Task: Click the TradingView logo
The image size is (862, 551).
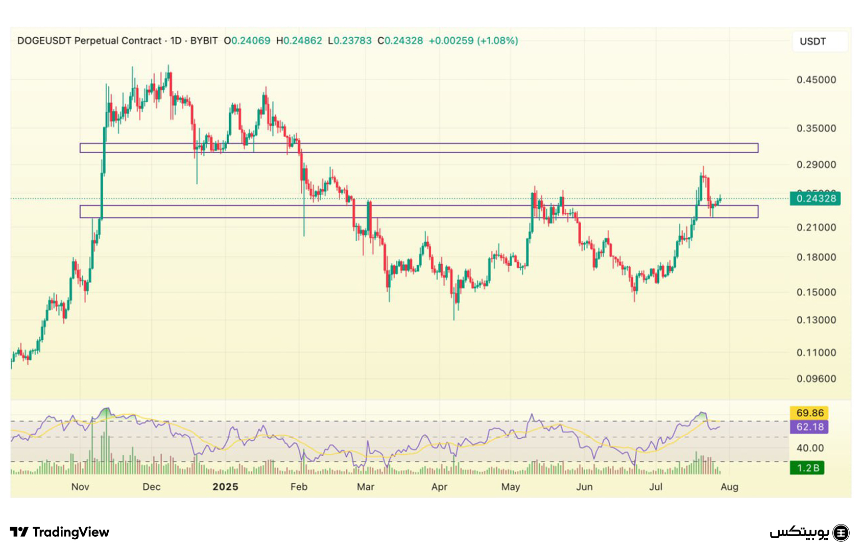Action: (59, 532)
